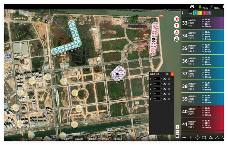Click the red land drones round button

pos(177,26)
